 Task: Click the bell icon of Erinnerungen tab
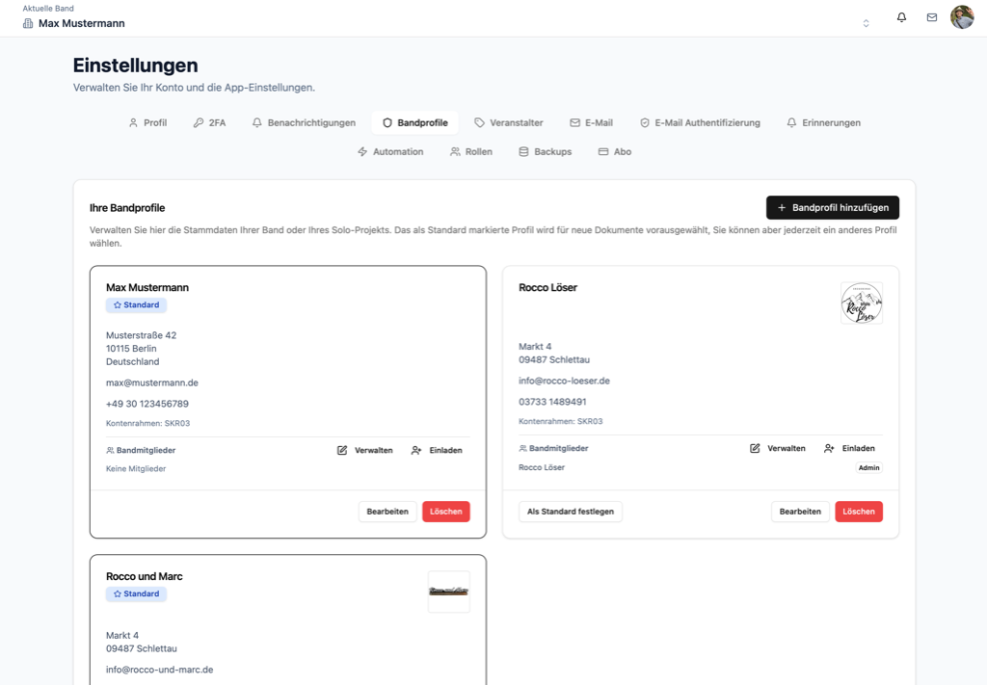click(x=792, y=122)
